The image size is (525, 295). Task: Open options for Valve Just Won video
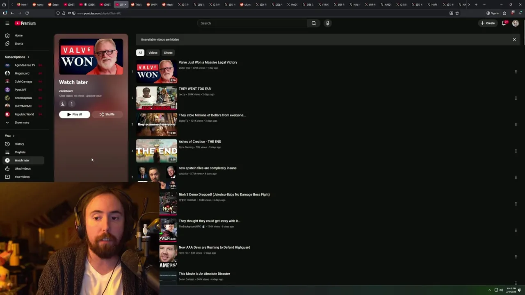516,72
